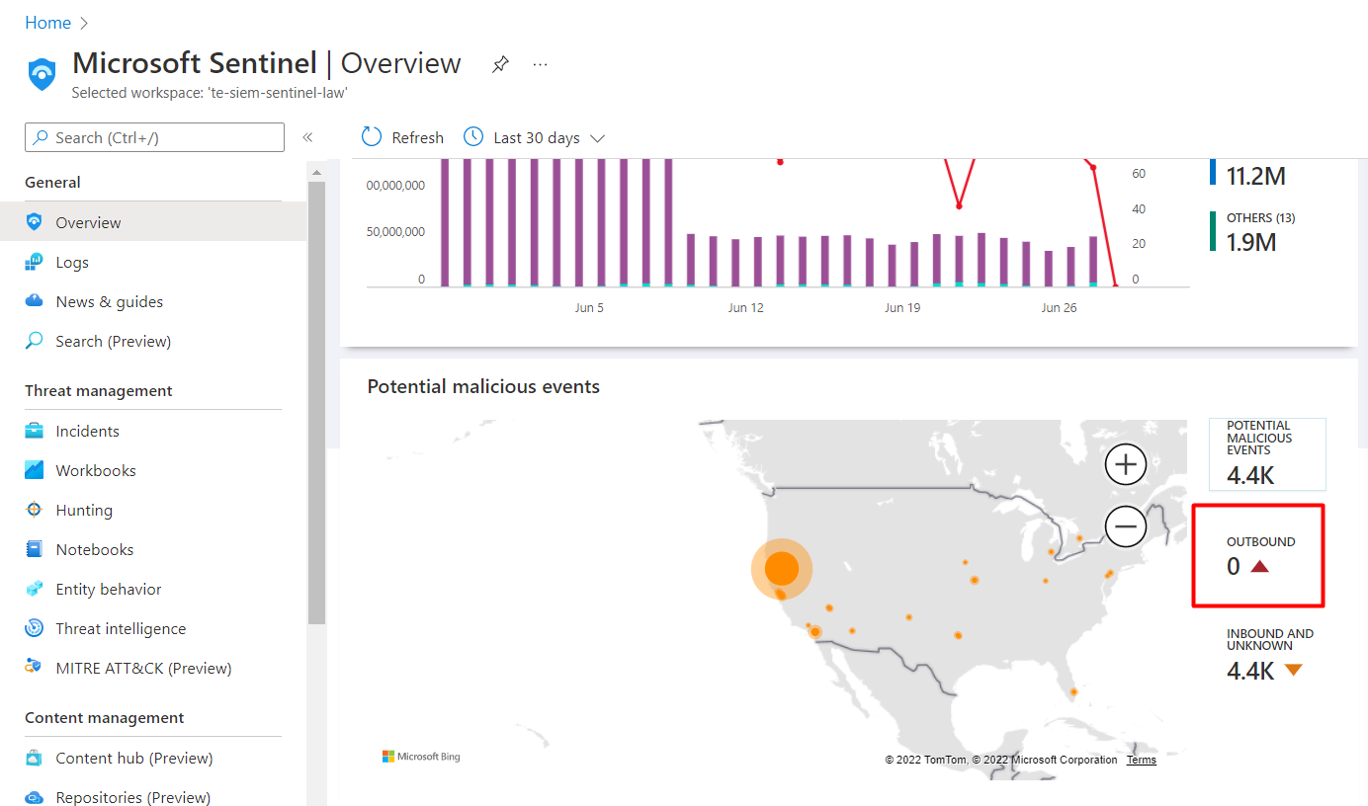This screenshot has width=1368, height=806.
Task: Select the Workbooks icon
Action: tap(95, 470)
